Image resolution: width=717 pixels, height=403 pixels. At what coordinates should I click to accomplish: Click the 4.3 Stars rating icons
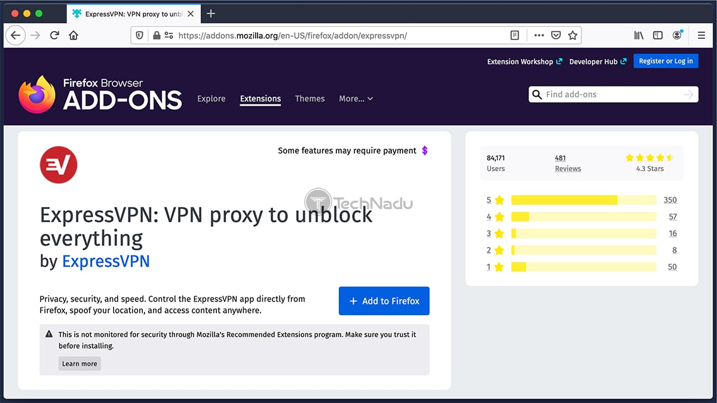pos(649,158)
